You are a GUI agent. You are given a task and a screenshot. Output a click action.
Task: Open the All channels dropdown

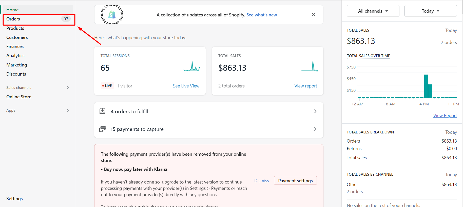point(373,11)
